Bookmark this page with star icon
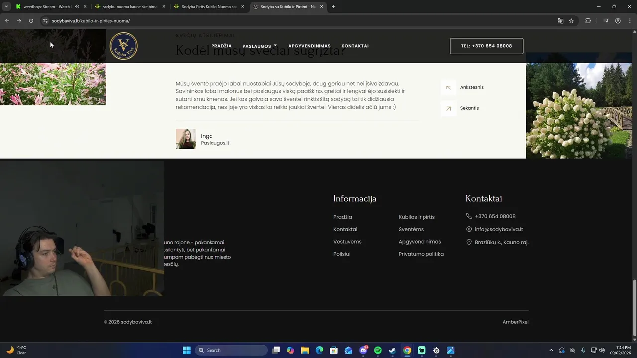637x358 pixels. (571, 21)
